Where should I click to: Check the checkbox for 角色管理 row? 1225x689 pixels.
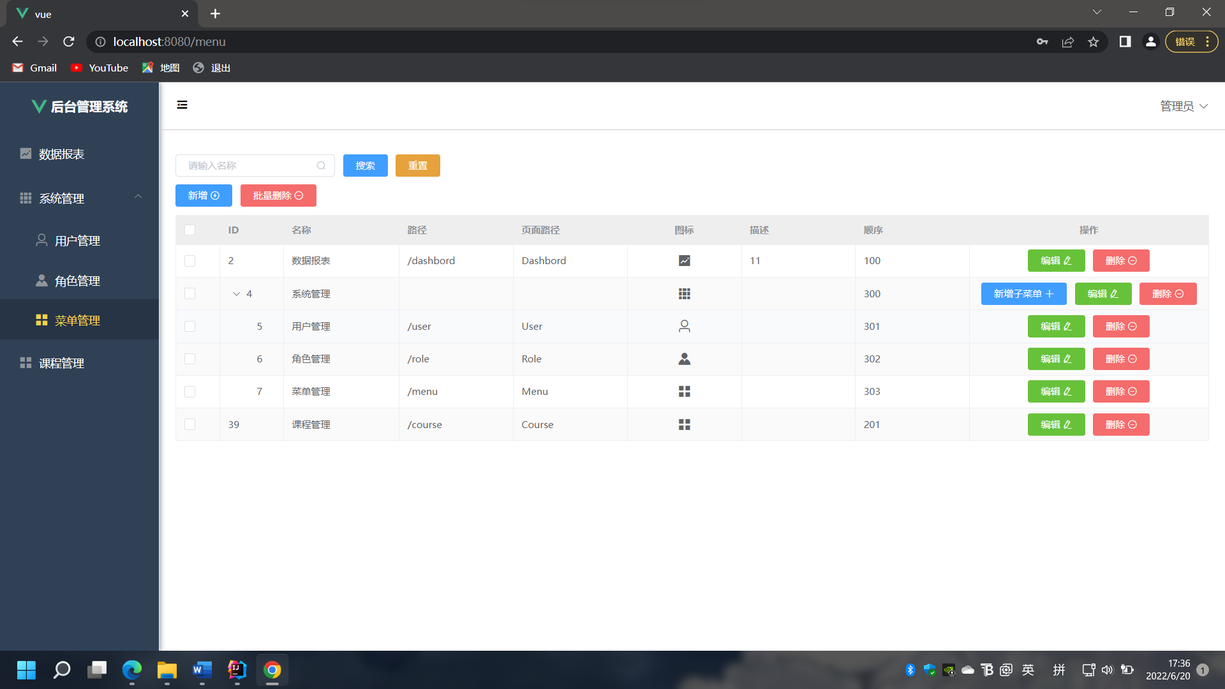point(189,359)
